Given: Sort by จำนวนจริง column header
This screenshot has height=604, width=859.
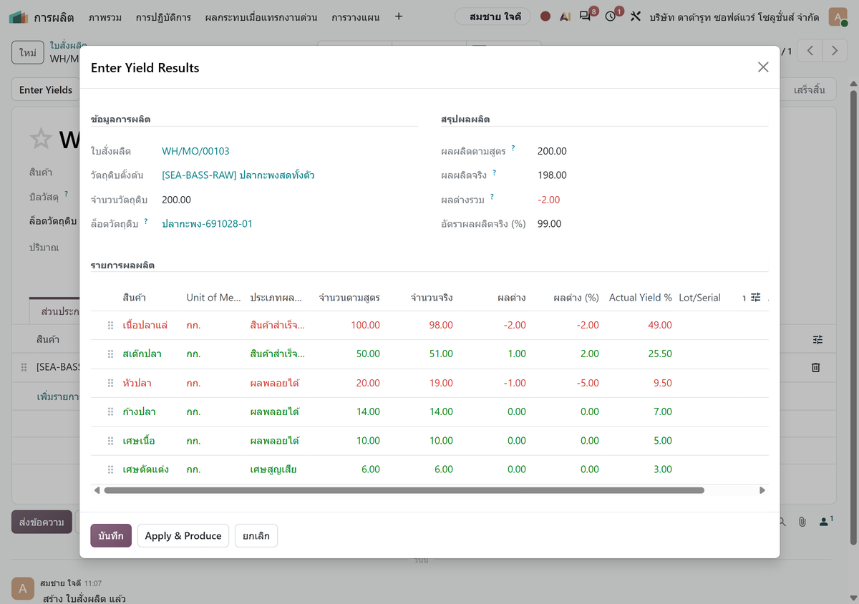Looking at the screenshot, I should [x=432, y=297].
